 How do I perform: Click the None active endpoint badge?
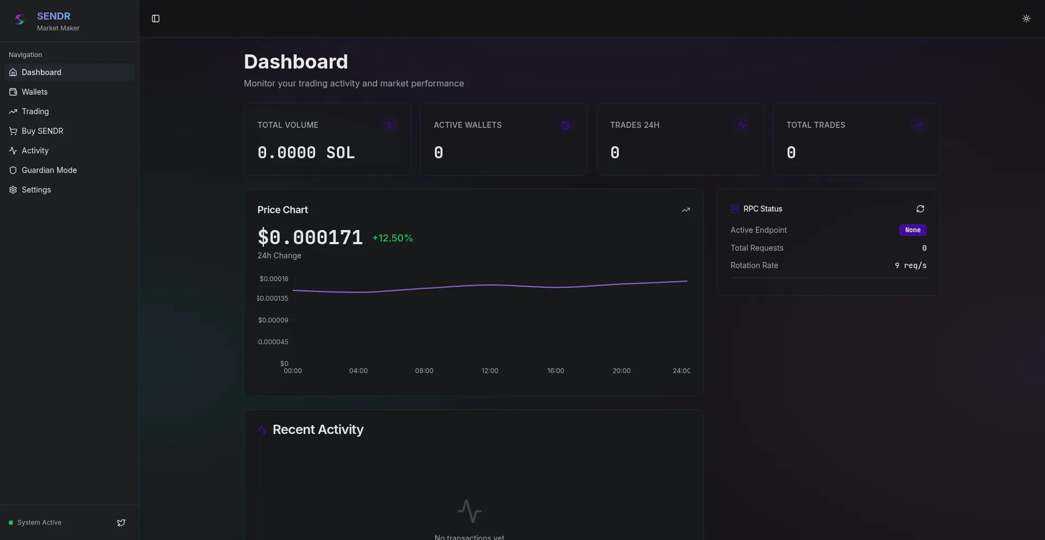(912, 230)
